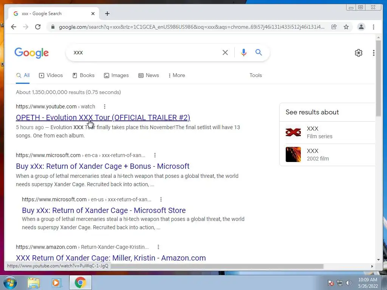Click the forward navigation arrow
This screenshot has width=387, height=290.
click(x=26, y=27)
